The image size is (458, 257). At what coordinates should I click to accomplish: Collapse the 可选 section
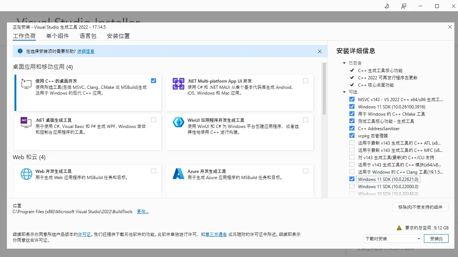(345, 92)
